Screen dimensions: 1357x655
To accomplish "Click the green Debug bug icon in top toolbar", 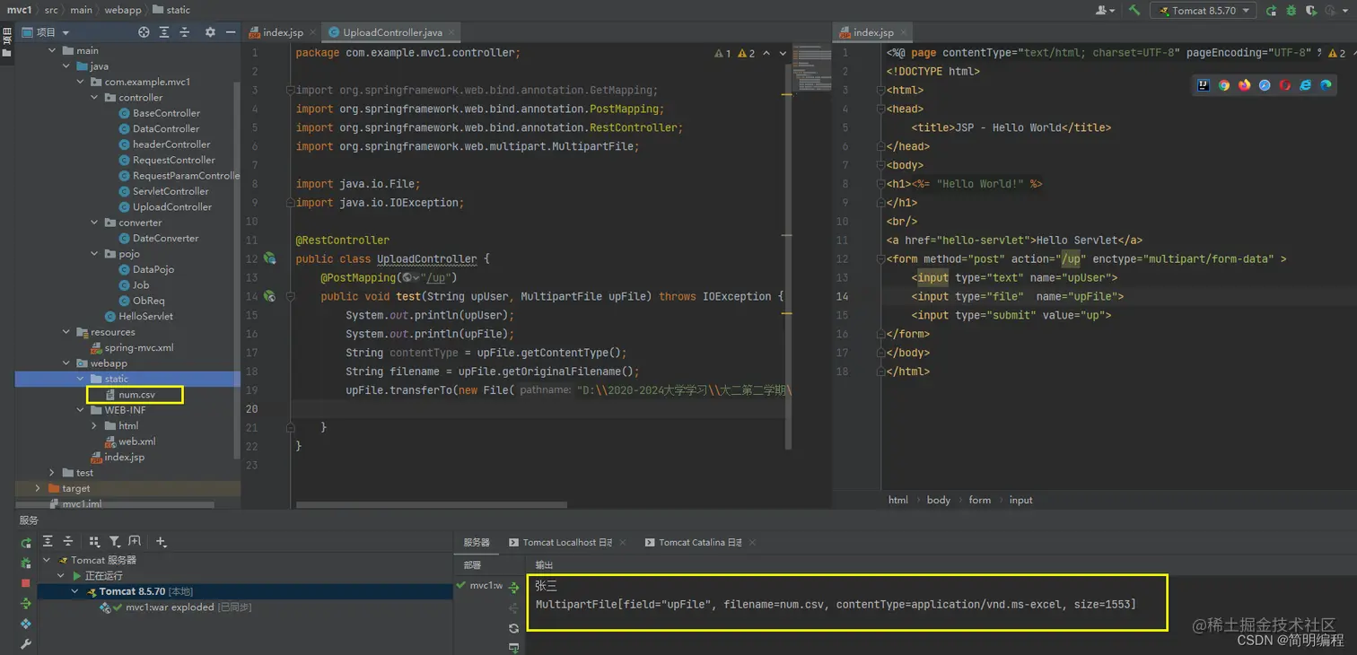I will coord(1291,10).
